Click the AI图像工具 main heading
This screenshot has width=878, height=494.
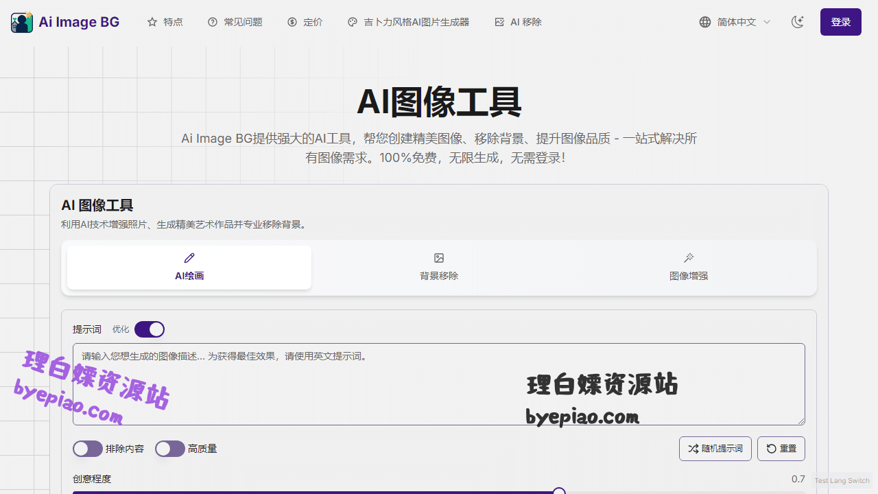coord(439,102)
